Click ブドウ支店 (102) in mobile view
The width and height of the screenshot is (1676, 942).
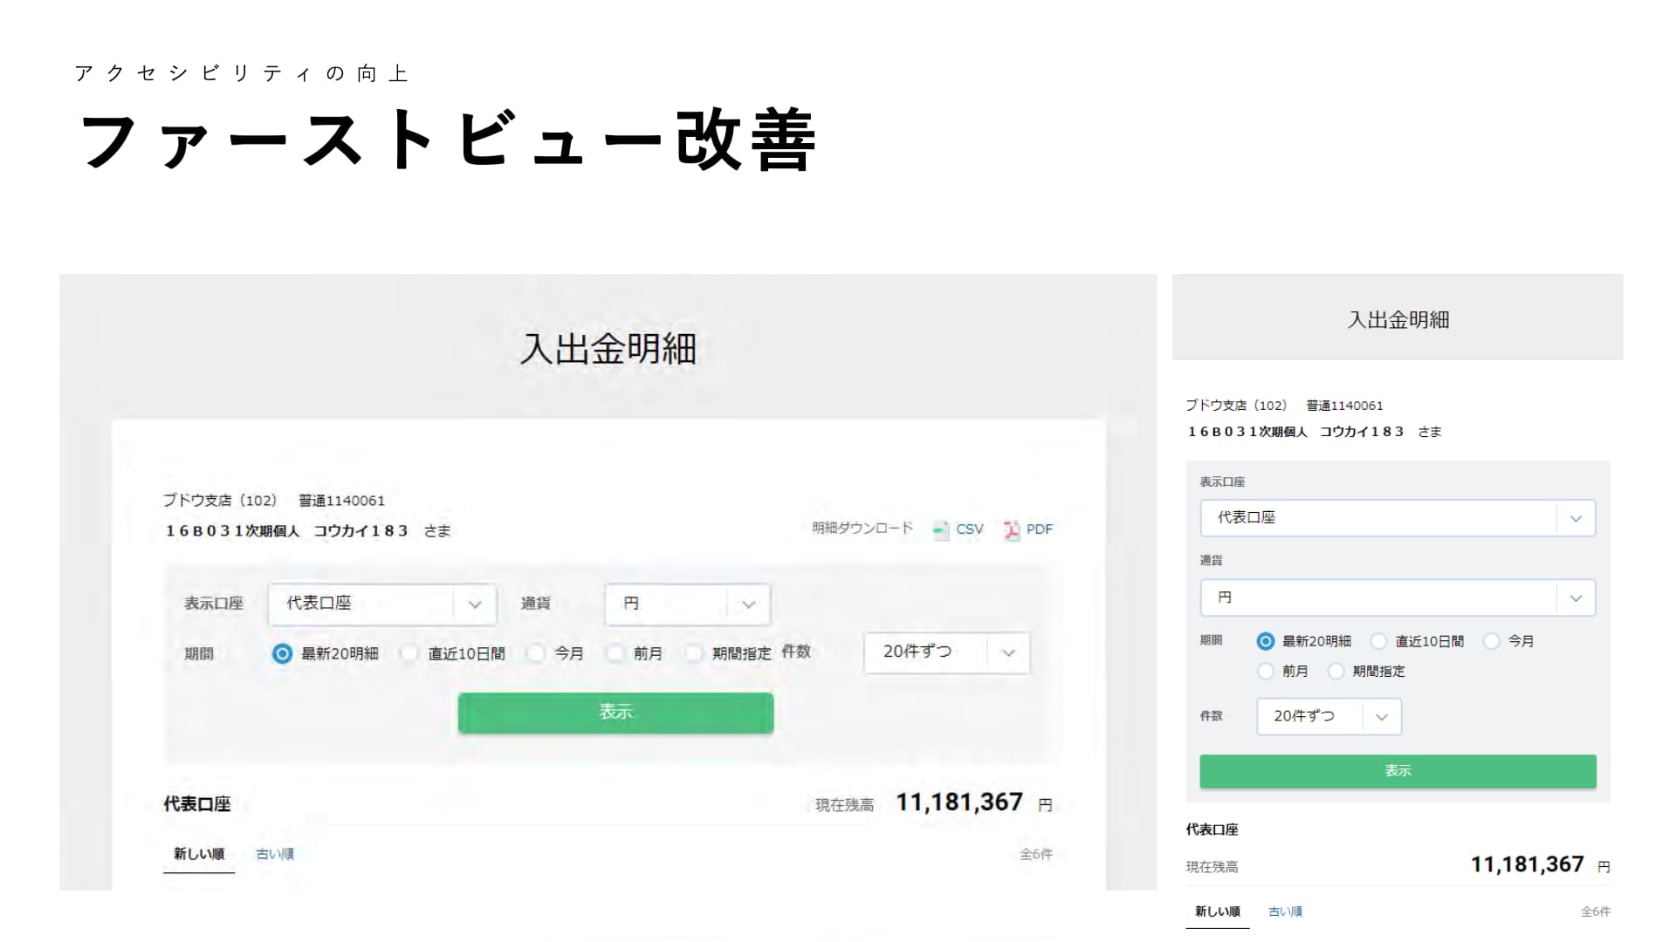(x=1236, y=406)
